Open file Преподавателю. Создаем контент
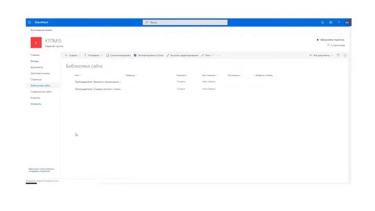 tap(98, 89)
